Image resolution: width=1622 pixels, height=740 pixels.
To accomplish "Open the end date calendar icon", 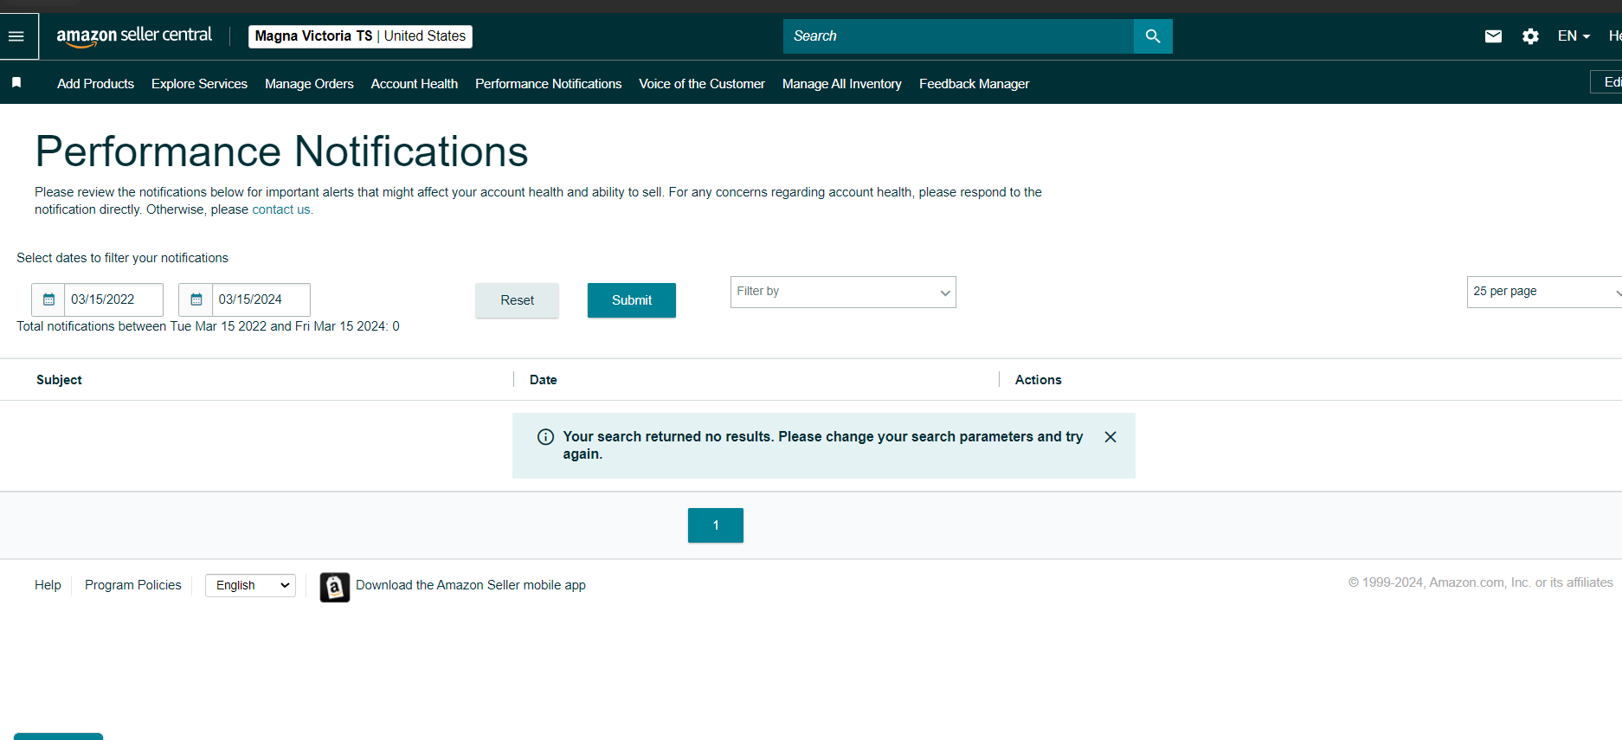I will [x=196, y=299].
